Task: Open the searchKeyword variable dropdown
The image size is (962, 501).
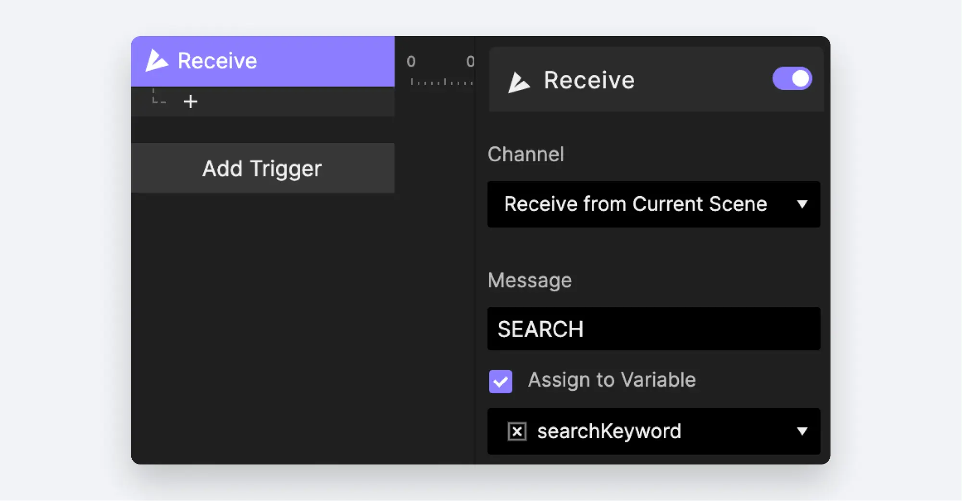Action: pos(653,431)
